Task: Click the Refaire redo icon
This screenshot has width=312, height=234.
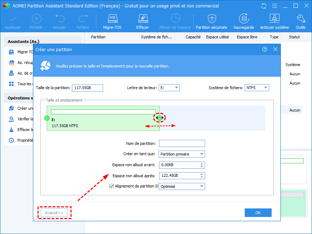Action: click(x=83, y=18)
